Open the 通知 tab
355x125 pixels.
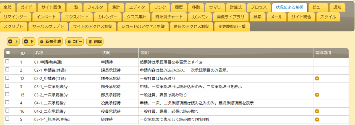point(337,7)
